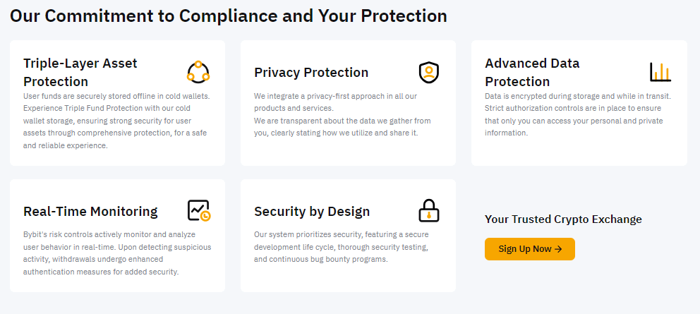The width and height of the screenshot is (700, 314).
Task: Click the Privacy Protection shield icon
Action: pos(429,72)
